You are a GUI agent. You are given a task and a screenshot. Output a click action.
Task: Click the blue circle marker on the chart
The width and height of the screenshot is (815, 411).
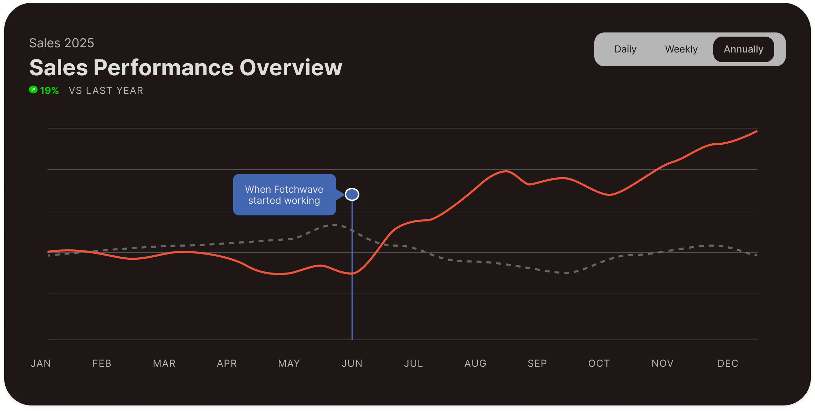[352, 194]
